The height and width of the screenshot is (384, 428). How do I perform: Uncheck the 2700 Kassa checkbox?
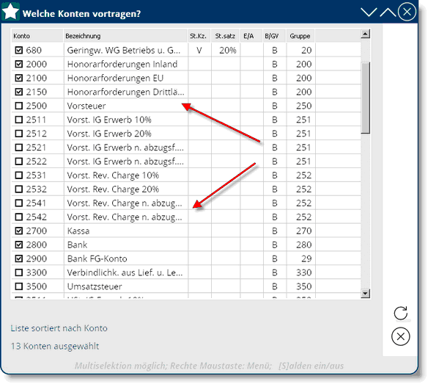point(19,231)
